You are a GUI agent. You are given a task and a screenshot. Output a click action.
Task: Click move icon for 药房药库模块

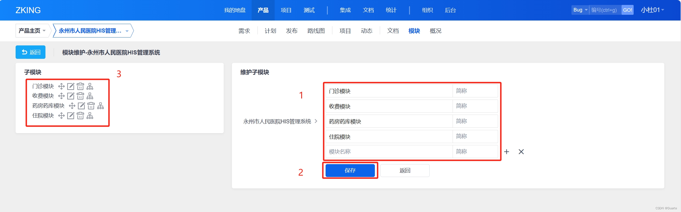72,106
